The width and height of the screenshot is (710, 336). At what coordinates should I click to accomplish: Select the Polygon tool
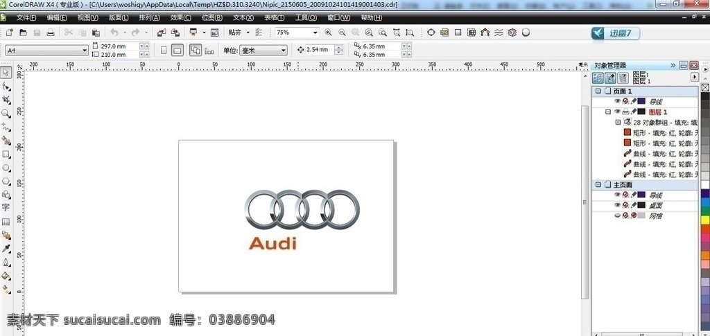click(x=6, y=181)
